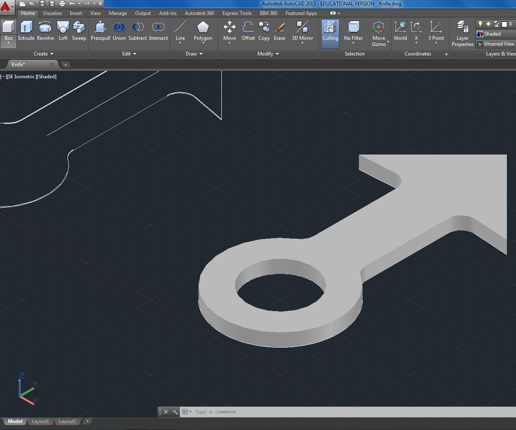Expand the Modify panel options
The width and height of the screenshot is (516, 430).
click(x=268, y=54)
